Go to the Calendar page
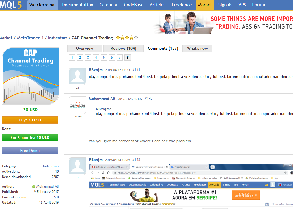This screenshot has height=209, width=293. pyautogui.click(x=109, y=5)
